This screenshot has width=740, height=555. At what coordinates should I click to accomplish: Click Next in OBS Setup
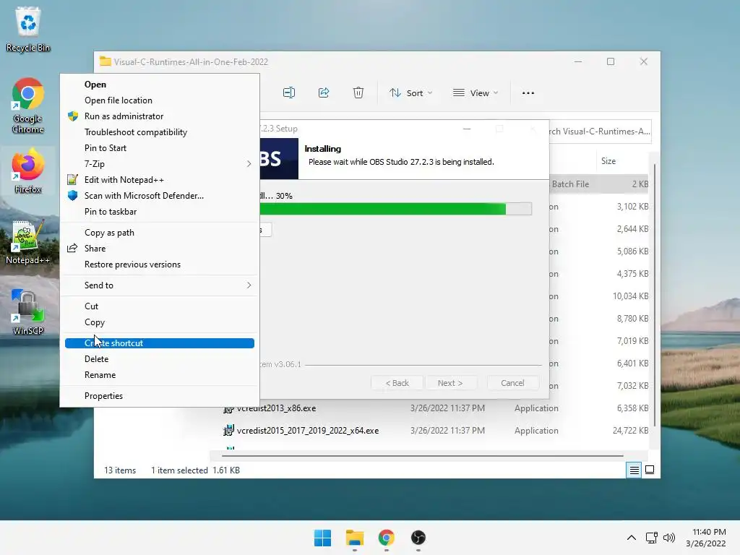(450, 383)
